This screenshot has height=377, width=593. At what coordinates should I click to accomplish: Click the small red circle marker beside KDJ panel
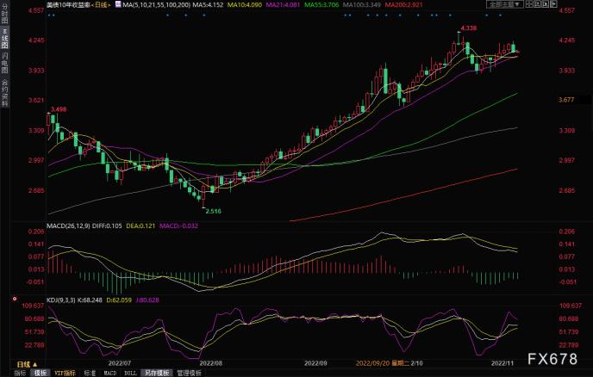pos(15,299)
